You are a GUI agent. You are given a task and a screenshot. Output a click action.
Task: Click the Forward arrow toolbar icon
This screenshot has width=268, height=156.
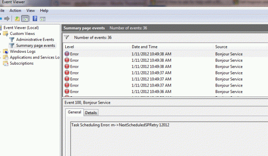(x=7, y=19)
